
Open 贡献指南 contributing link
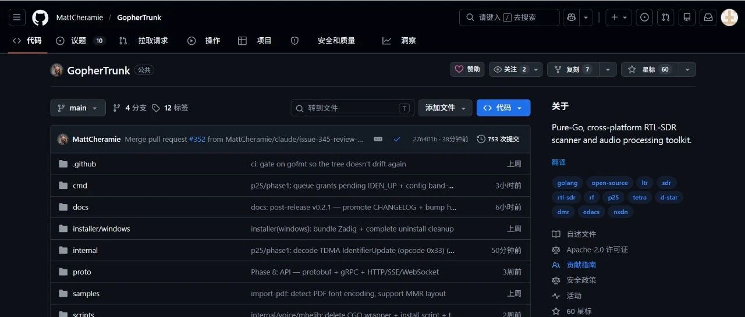pyautogui.click(x=574, y=265)
